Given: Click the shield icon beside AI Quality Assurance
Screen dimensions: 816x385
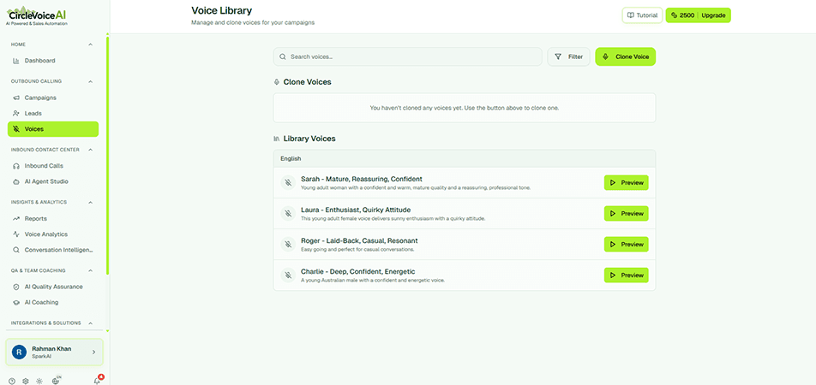Looking at the screenshot, I should coord(16,287).
